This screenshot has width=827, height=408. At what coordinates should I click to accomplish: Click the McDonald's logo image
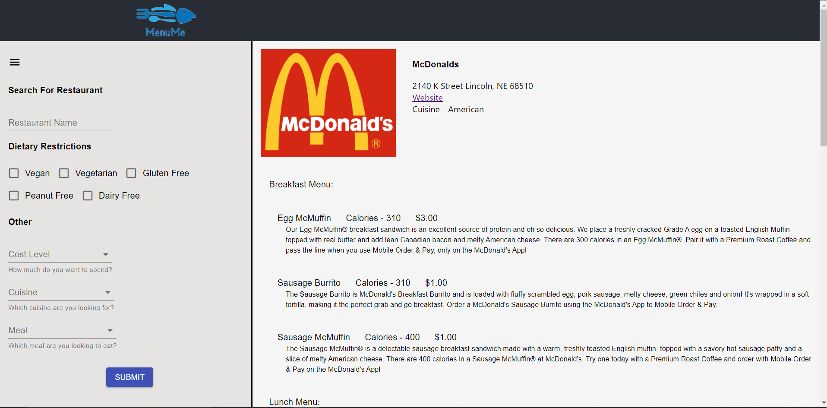pos(328,103)
